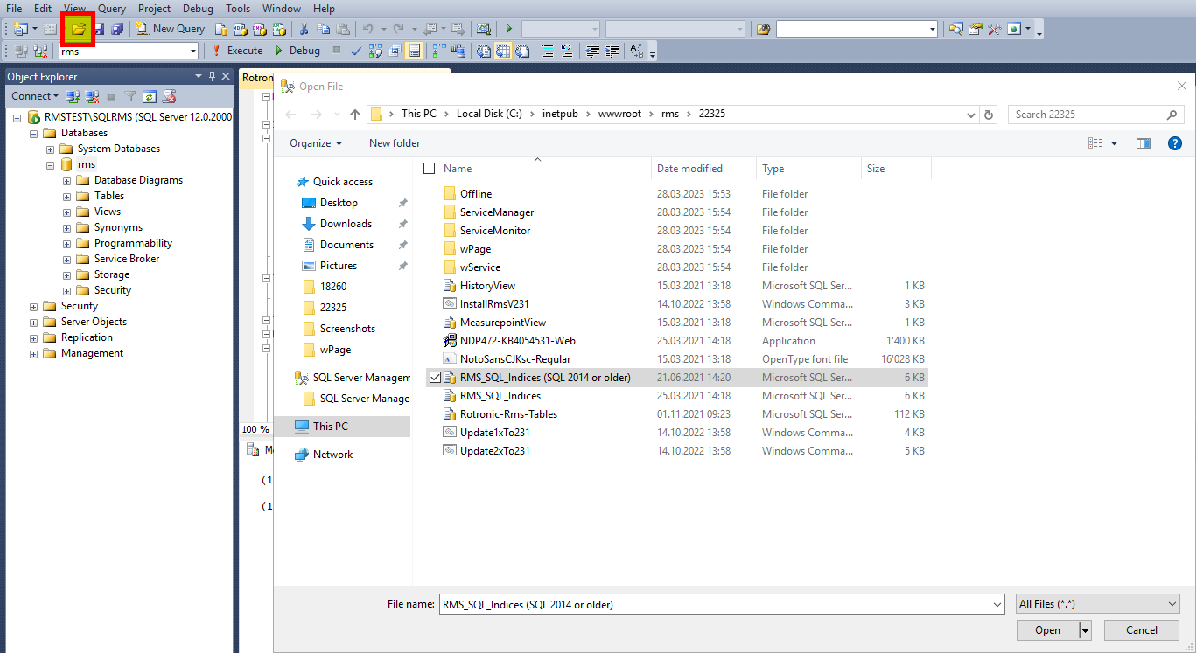Viewport: 1196px width, 653px height.
Task: Select Network in the navigation pane
Action: coord(332,455)
